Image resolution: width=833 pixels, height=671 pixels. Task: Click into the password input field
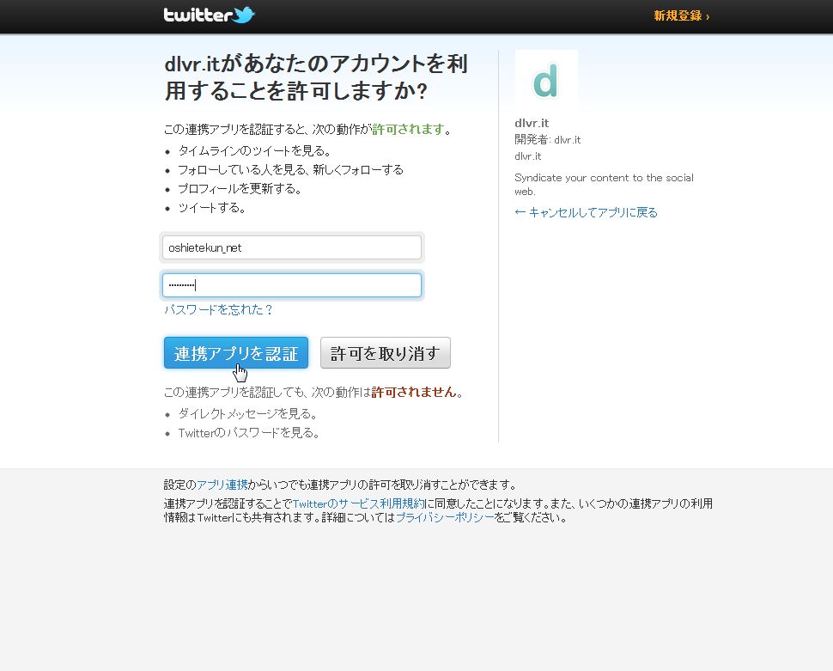[x=292, y=285]
